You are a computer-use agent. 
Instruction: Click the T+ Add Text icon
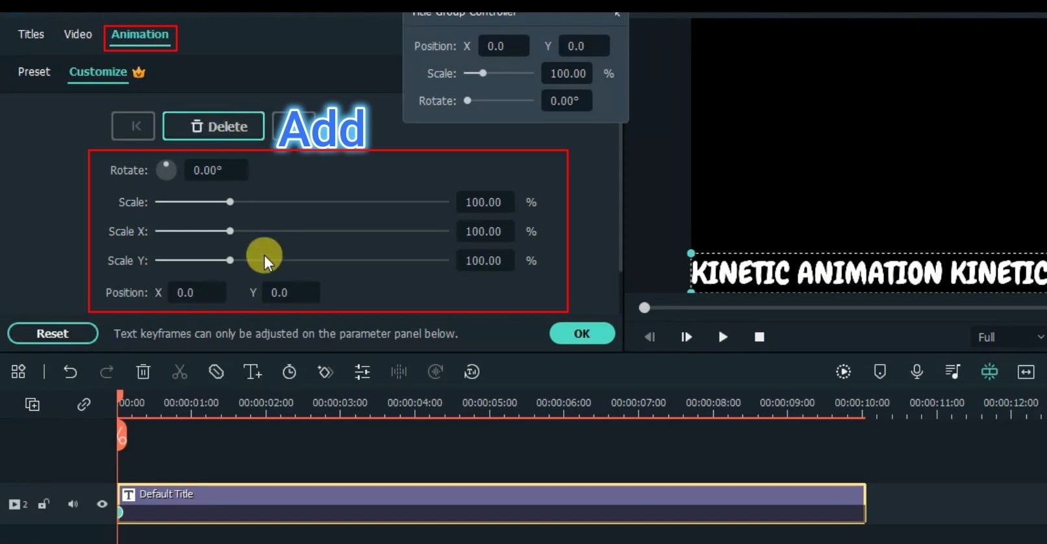252,372
